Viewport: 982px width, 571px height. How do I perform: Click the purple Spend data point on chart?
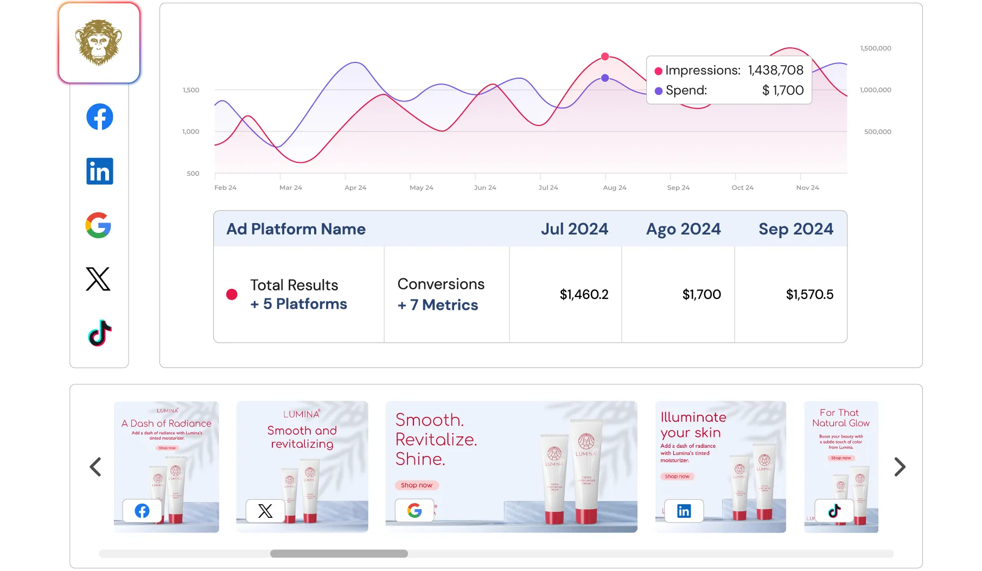(x=605, y=78)
